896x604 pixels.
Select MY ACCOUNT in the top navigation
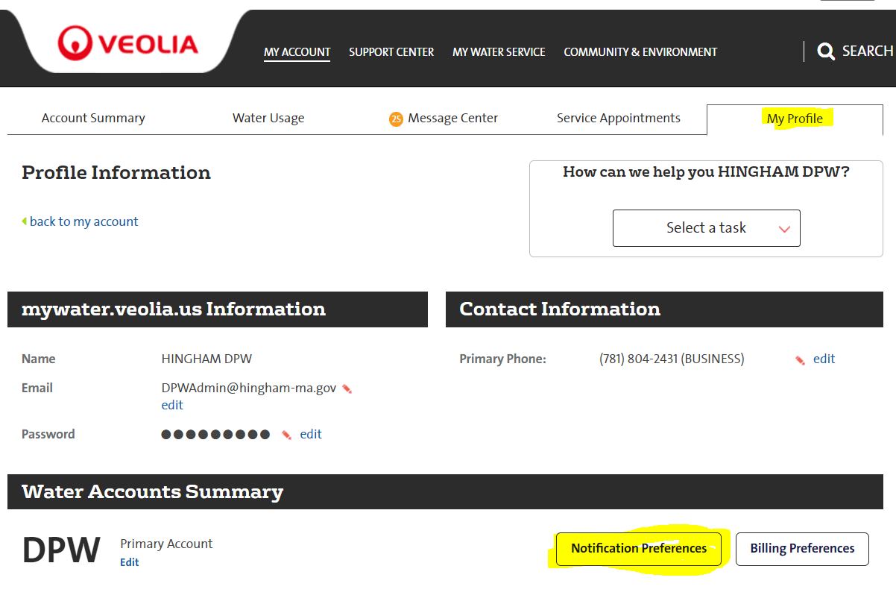click(x=297, y=51)
